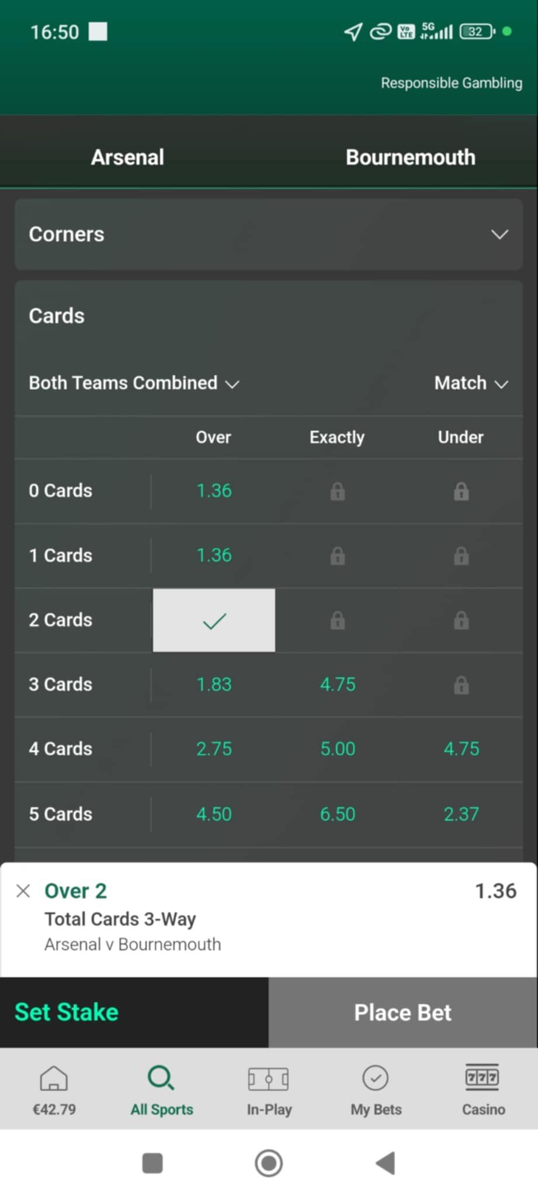Screen dimensions: 538x1197
Task: Open the In-Play pitch icon
Action: tap(269, 1079)
